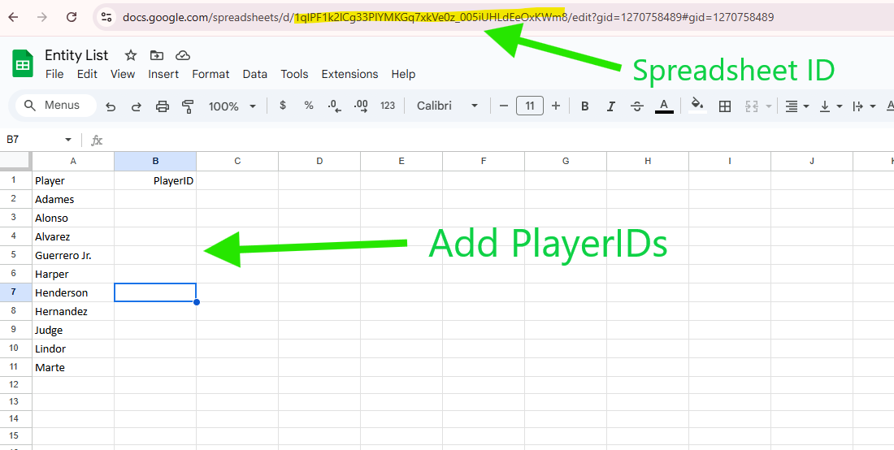The height and width of the screenshot is (450, 894).
Task: Open the Calibri font dropdown
Action: [447, 106]
